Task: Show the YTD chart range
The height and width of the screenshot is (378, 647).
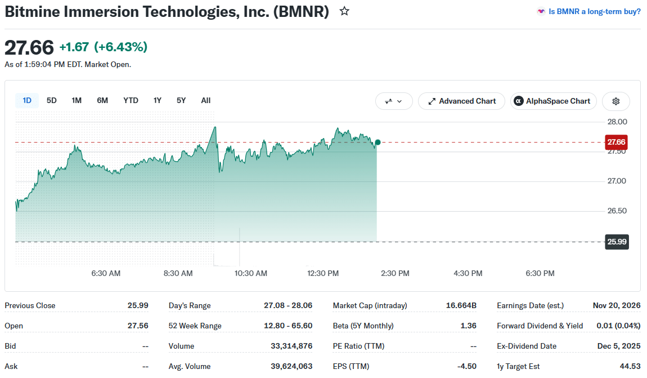Action: pos(131,100)
